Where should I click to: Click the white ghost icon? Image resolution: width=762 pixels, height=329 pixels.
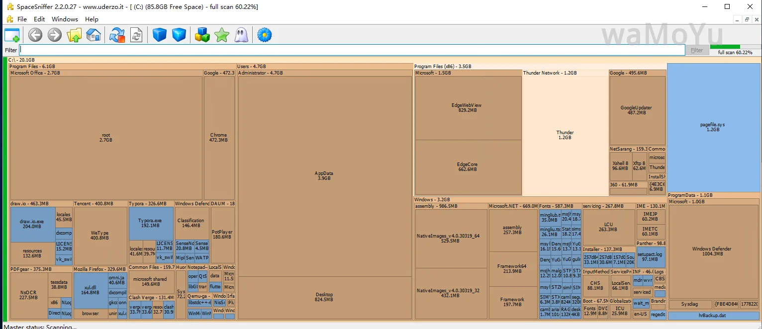click(x=241, y=35)
